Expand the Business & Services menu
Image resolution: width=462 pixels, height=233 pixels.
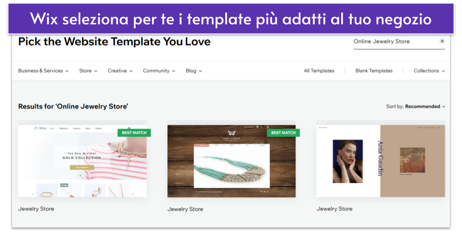pos(43,71)
